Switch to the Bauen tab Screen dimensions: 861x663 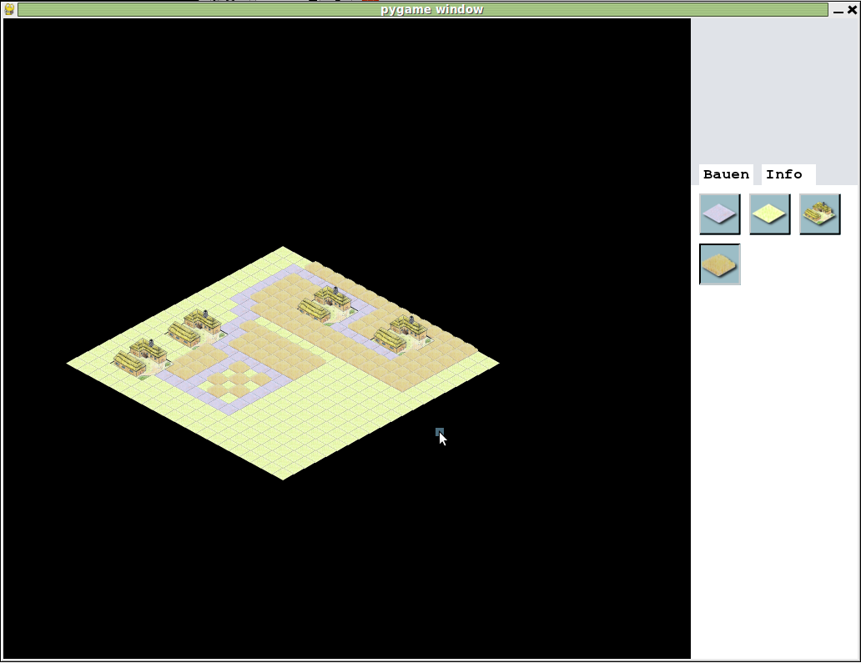pyautogui.click(x=725, y=174)
